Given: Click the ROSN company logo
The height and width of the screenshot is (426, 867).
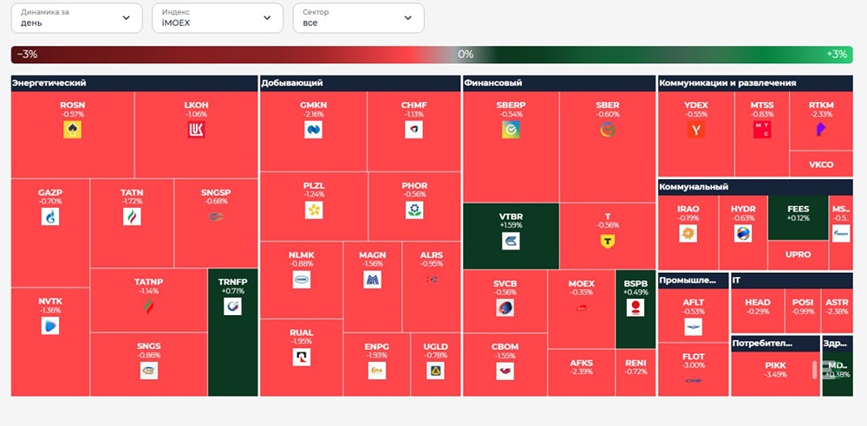Looking at the screenshot, I should tap(73, 130).
